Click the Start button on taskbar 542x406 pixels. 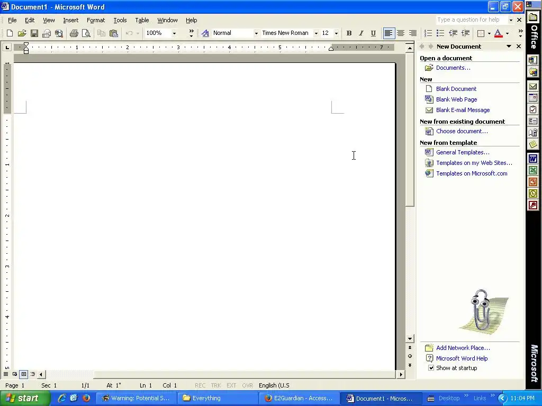coord(25,399)
